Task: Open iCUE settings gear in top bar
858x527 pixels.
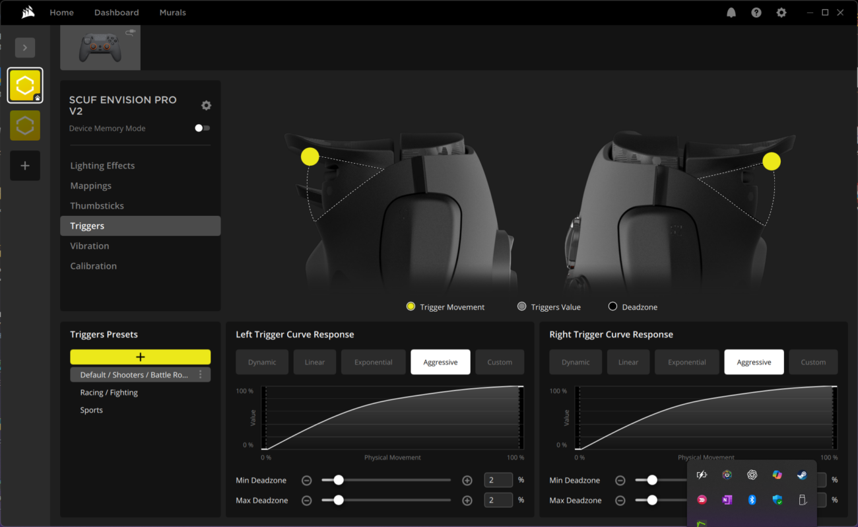Action: pos(781,13)
